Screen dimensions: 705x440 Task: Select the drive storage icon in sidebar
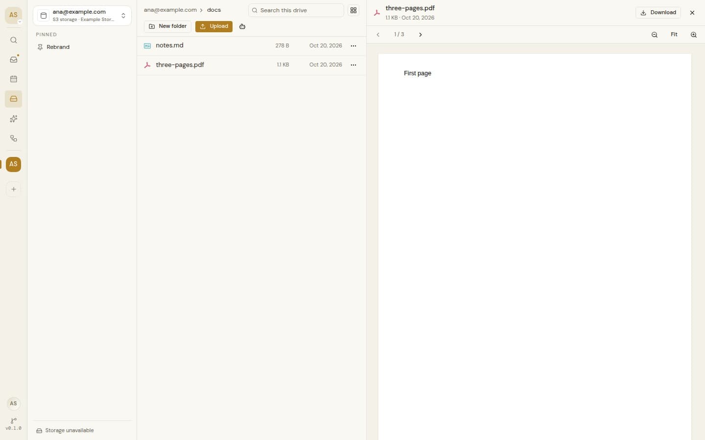pos(14,99)
